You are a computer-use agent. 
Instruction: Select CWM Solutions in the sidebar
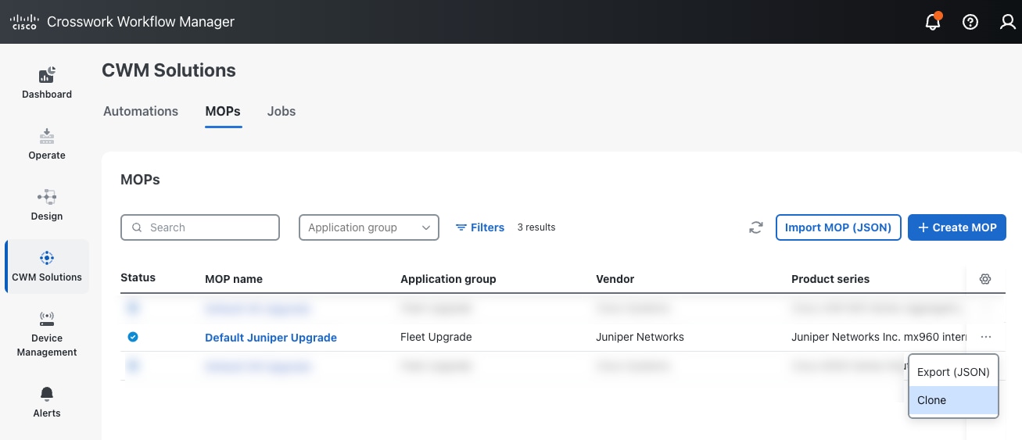tap(47, 267)
